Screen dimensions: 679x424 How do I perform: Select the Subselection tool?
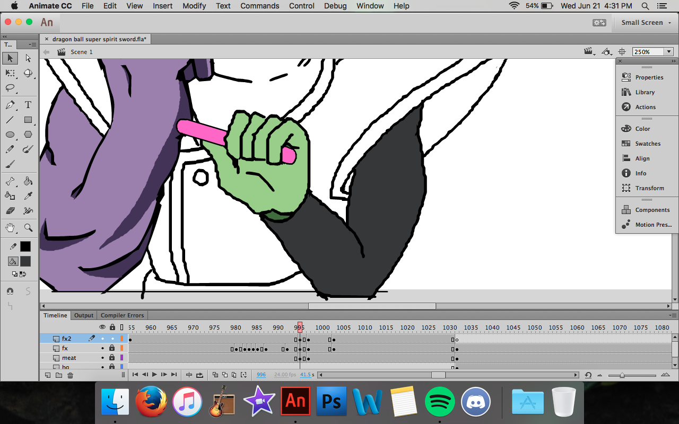(28, 58)
